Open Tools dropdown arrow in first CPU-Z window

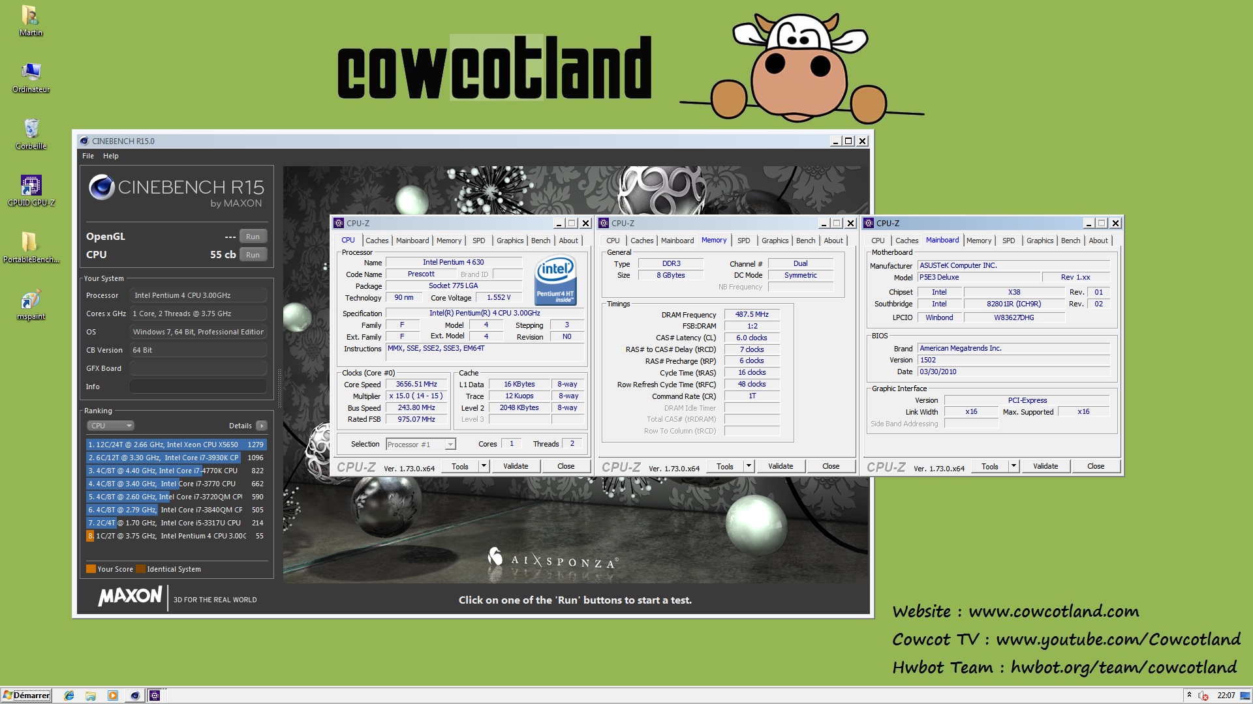[x=484, y=466]
